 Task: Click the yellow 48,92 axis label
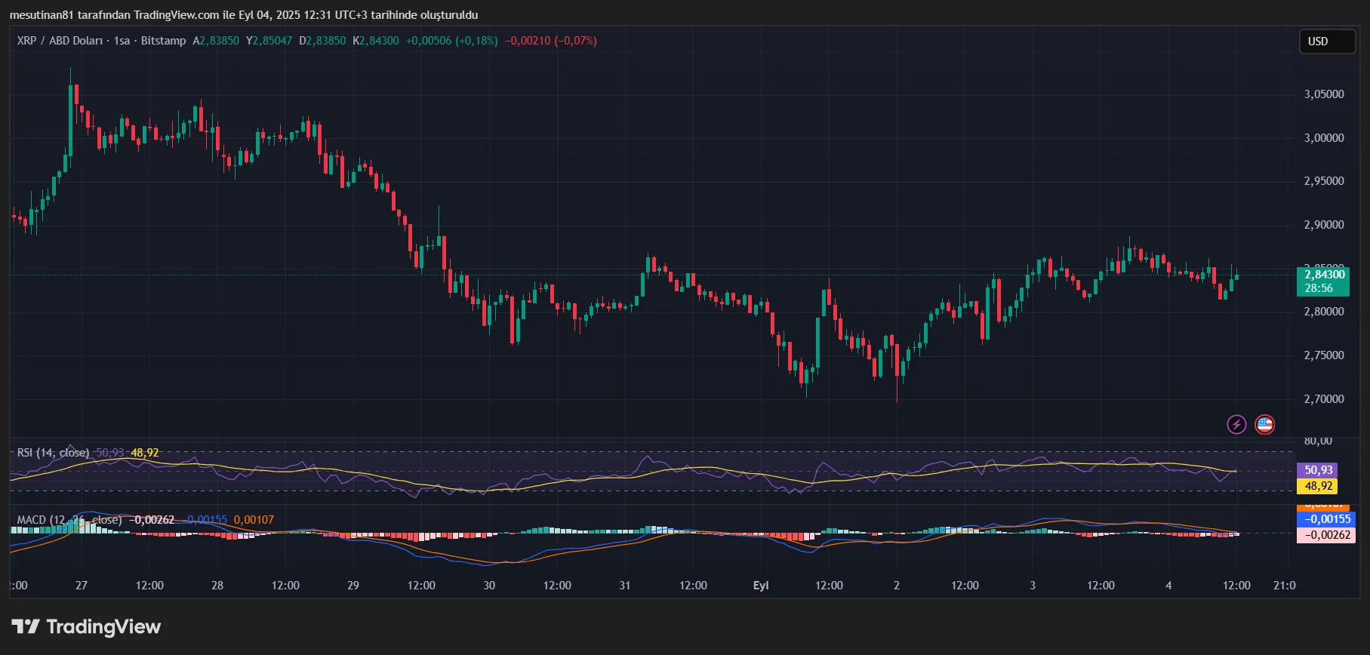(1317, 487)
